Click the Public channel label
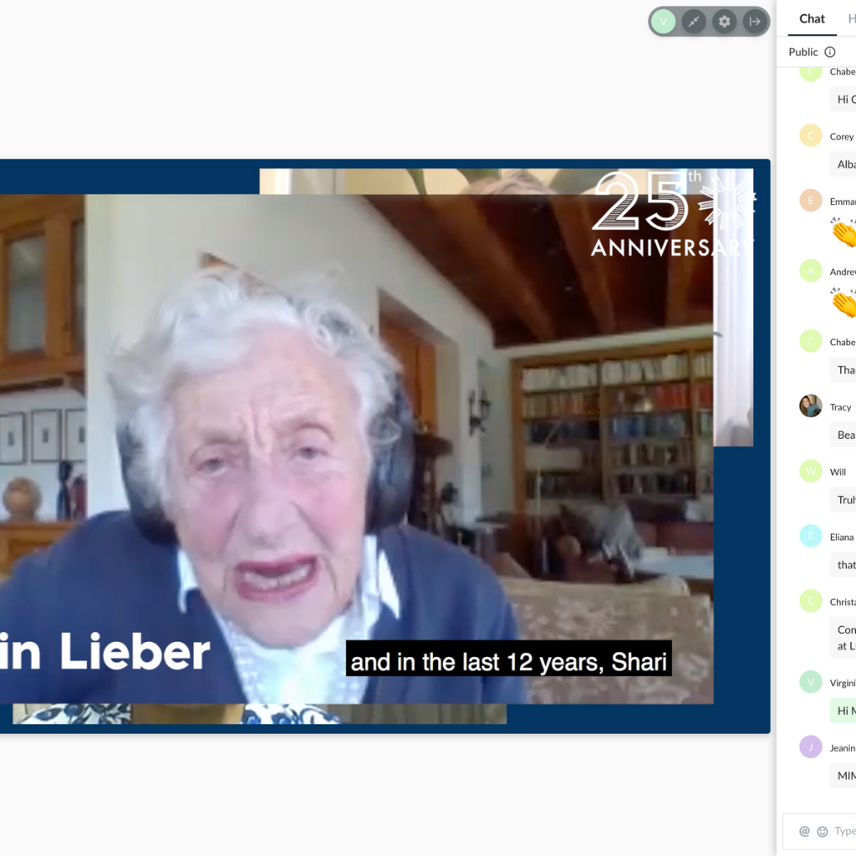 pyautogui.click(x=803, y=52)
